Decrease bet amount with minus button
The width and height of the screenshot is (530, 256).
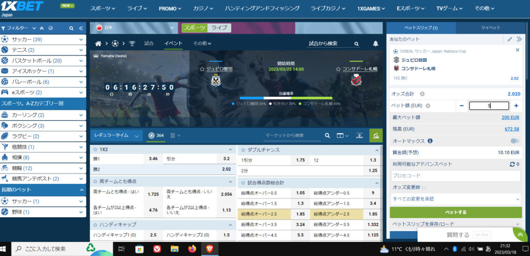[x=462, y=106]
